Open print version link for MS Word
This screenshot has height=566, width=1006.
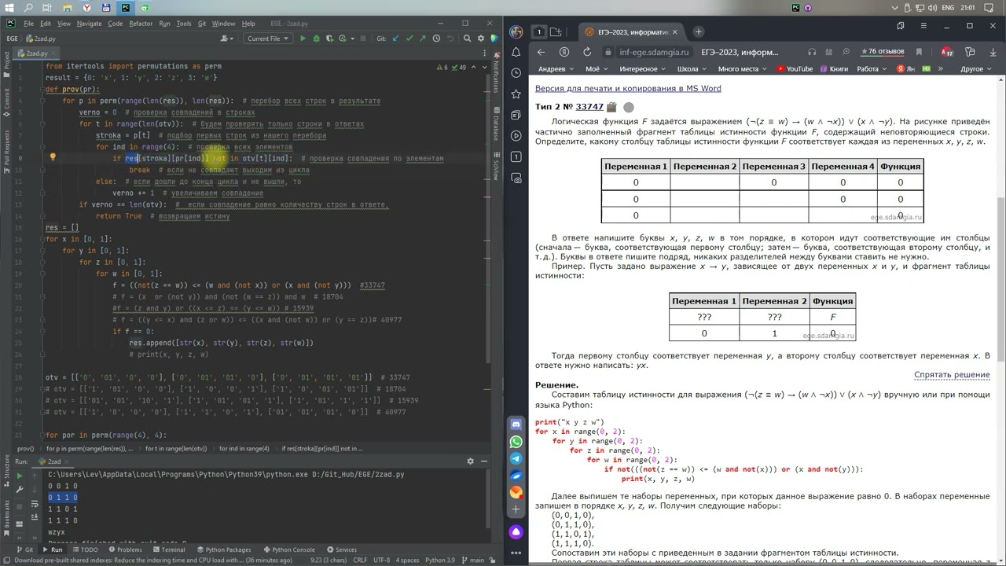pyautogui.click(x=628, y=88)
